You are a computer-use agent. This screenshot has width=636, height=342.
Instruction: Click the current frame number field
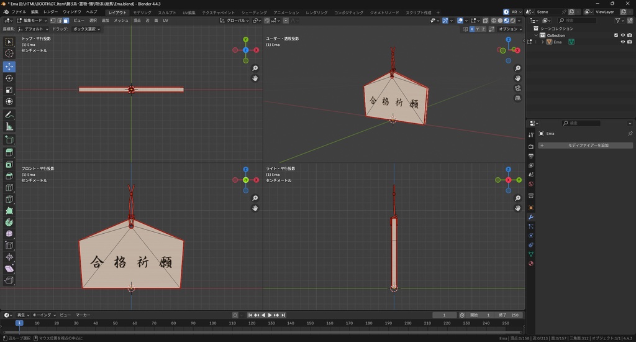coord(444,315)
